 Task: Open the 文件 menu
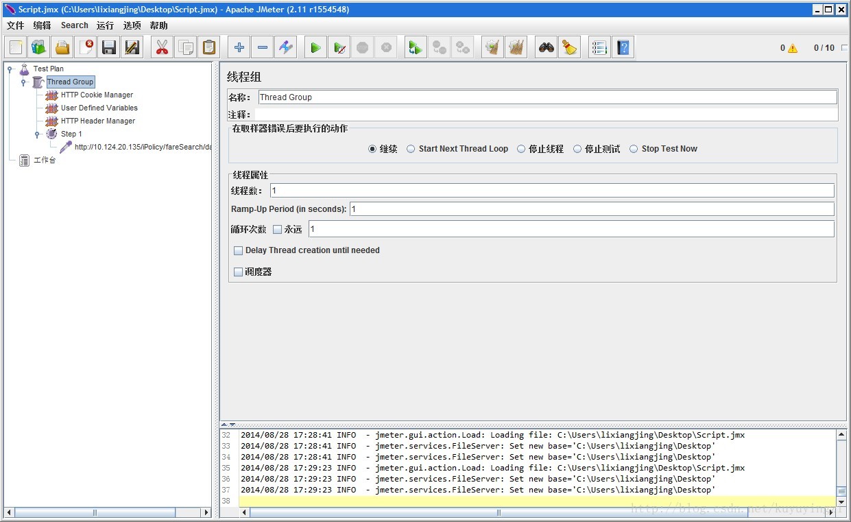coord(15,25)
